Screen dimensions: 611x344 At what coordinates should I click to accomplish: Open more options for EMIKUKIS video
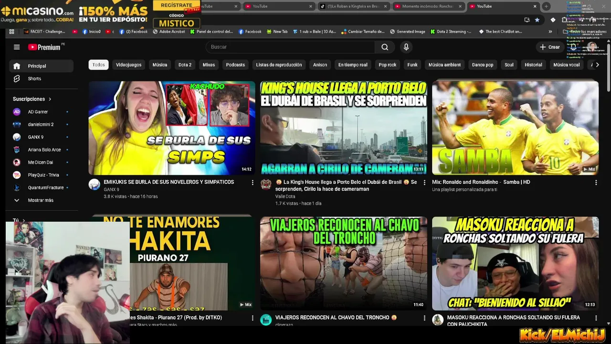pyautogui.click(x=253, y=183)
